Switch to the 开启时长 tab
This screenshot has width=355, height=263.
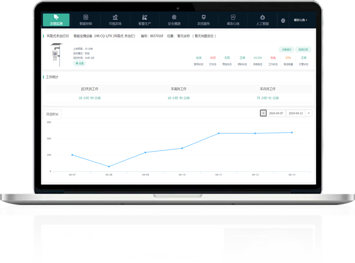(52, 114)
